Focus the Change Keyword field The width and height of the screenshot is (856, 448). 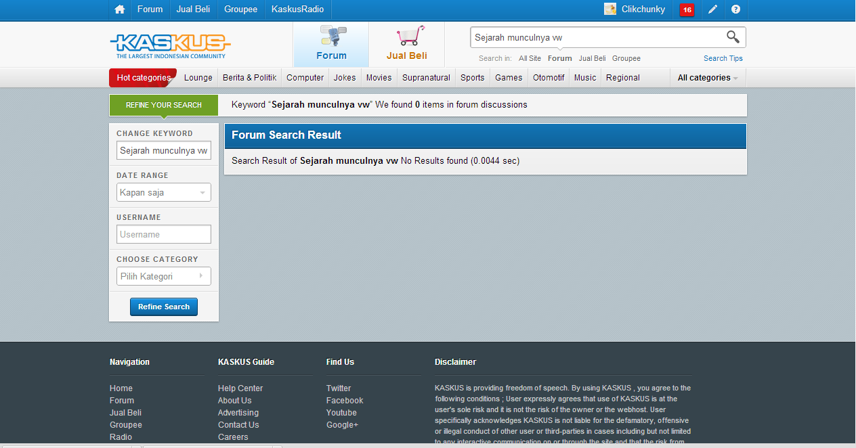(x=164, y=150)
